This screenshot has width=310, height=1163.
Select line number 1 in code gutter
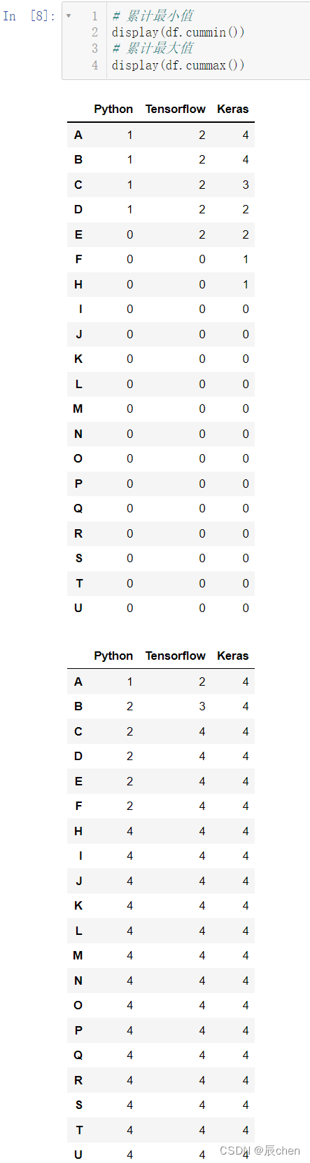94,15
